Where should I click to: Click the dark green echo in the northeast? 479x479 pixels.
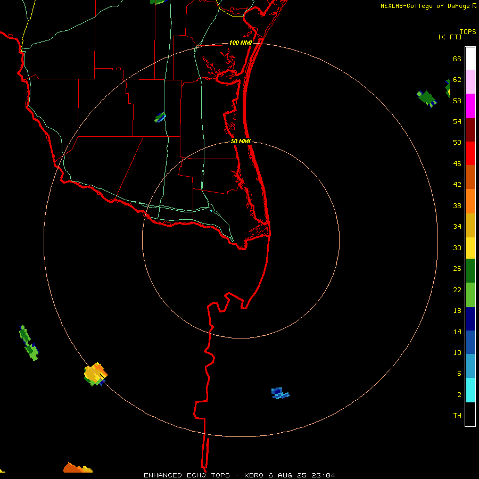coord(427,99)
